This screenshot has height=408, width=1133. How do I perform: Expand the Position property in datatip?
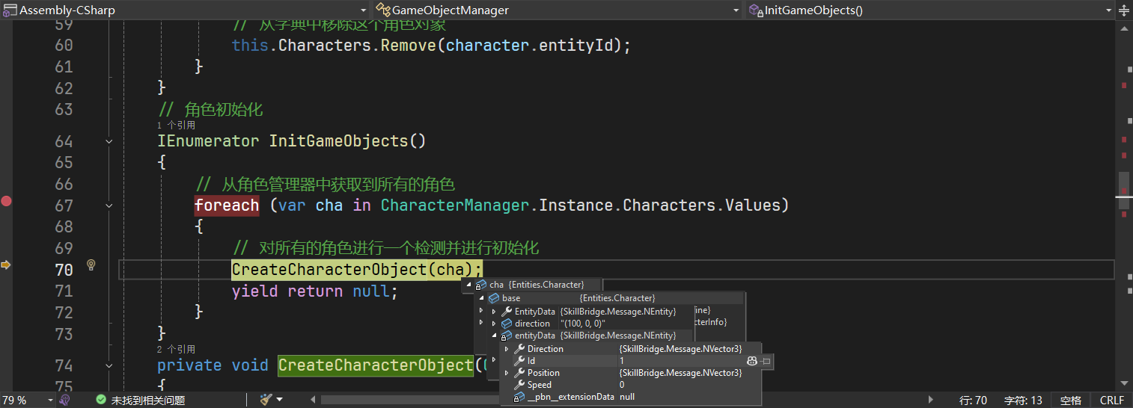(507, 373)
